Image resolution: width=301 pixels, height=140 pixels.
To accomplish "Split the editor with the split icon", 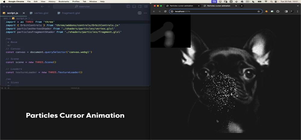I will coord(140,13).
